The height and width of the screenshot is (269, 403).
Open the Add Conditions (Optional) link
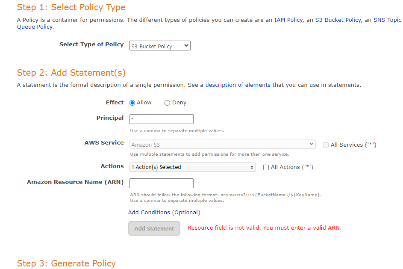coord(164,213)
